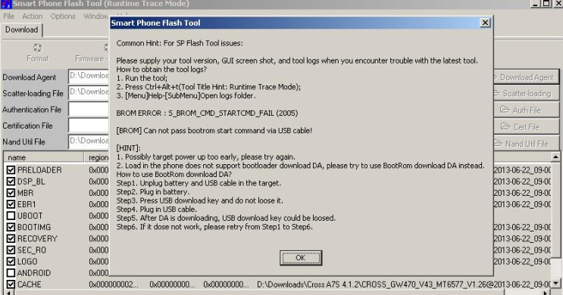Click the Scatter-loading browse button
The width and height of the screenshot is (563, 295).
coord(527,94)
